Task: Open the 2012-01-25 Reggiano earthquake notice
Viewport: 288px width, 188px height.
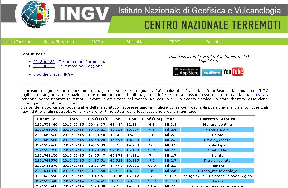Action: 68,66
